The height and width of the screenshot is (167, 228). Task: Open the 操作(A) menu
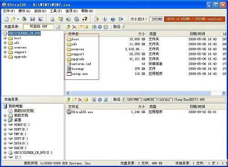coord(24,11)
